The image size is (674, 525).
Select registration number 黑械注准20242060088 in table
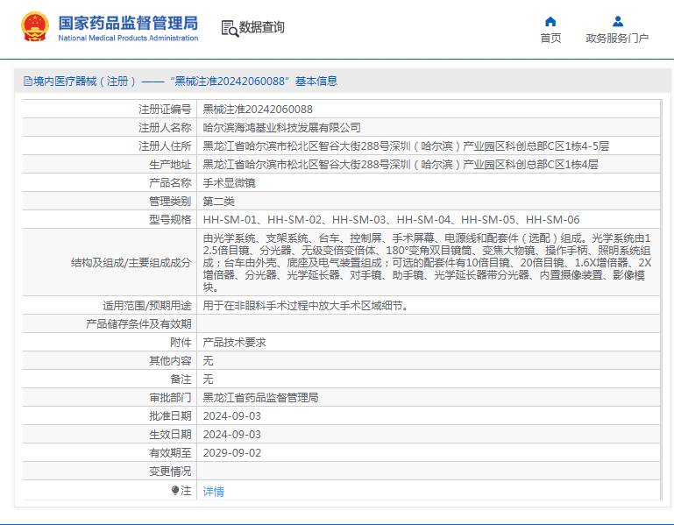tap(258, 110)
